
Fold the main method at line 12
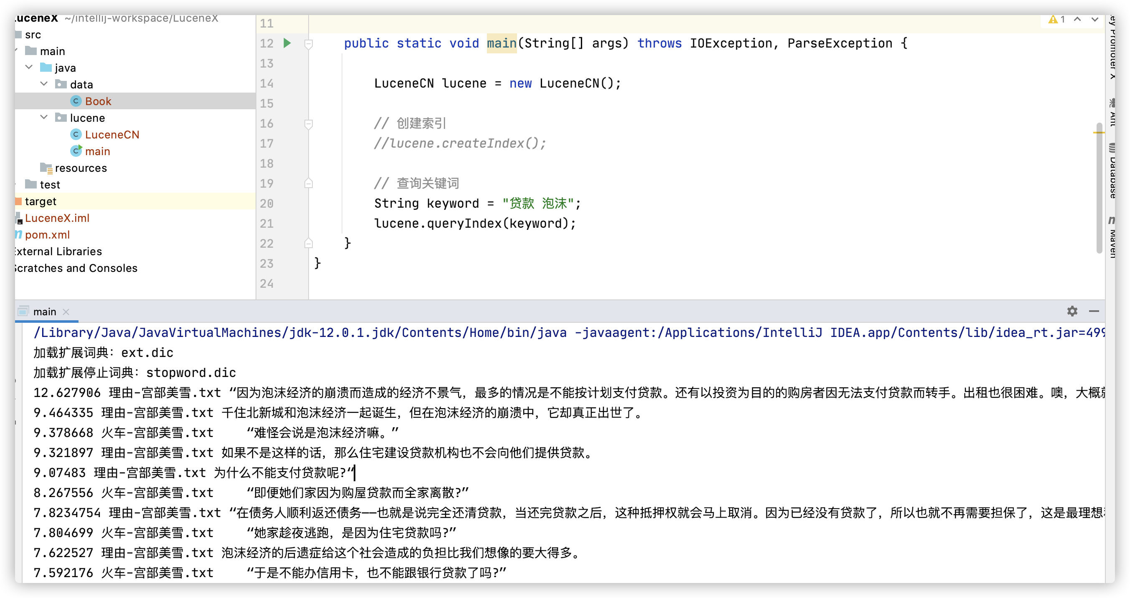pyautogui.click(x=308, y=43)
